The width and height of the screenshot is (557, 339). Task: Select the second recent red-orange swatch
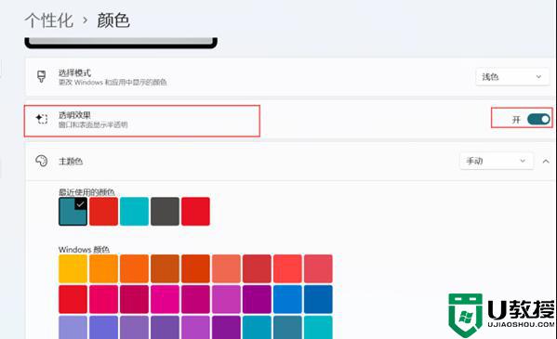click(103, 211)
